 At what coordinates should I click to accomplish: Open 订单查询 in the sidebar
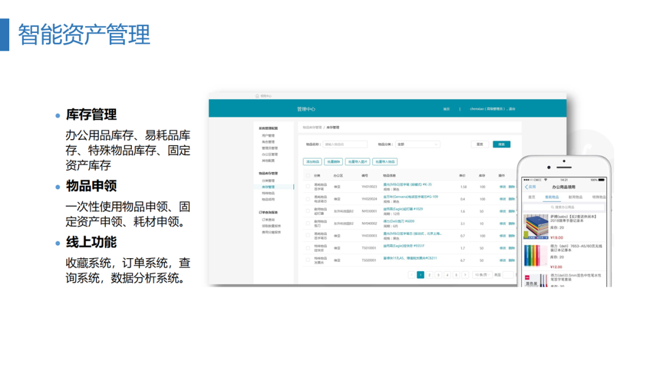[x=268, y=220]
